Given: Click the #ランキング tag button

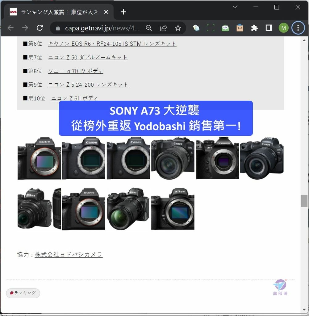Looking at the screenshot, I should [23, 293].
